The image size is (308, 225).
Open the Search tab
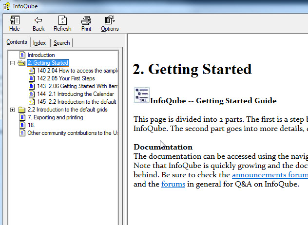pos(62,43)
